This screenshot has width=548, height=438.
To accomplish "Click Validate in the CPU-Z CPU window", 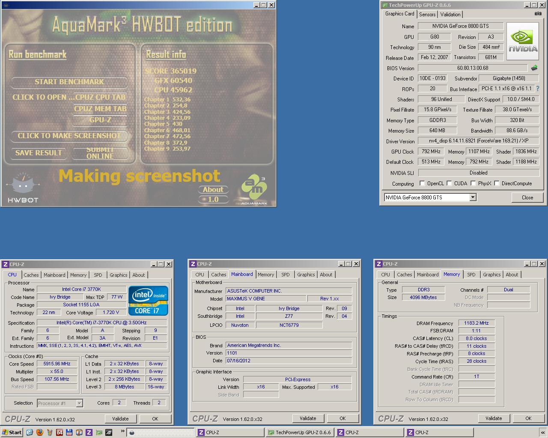I will point(120,419).
